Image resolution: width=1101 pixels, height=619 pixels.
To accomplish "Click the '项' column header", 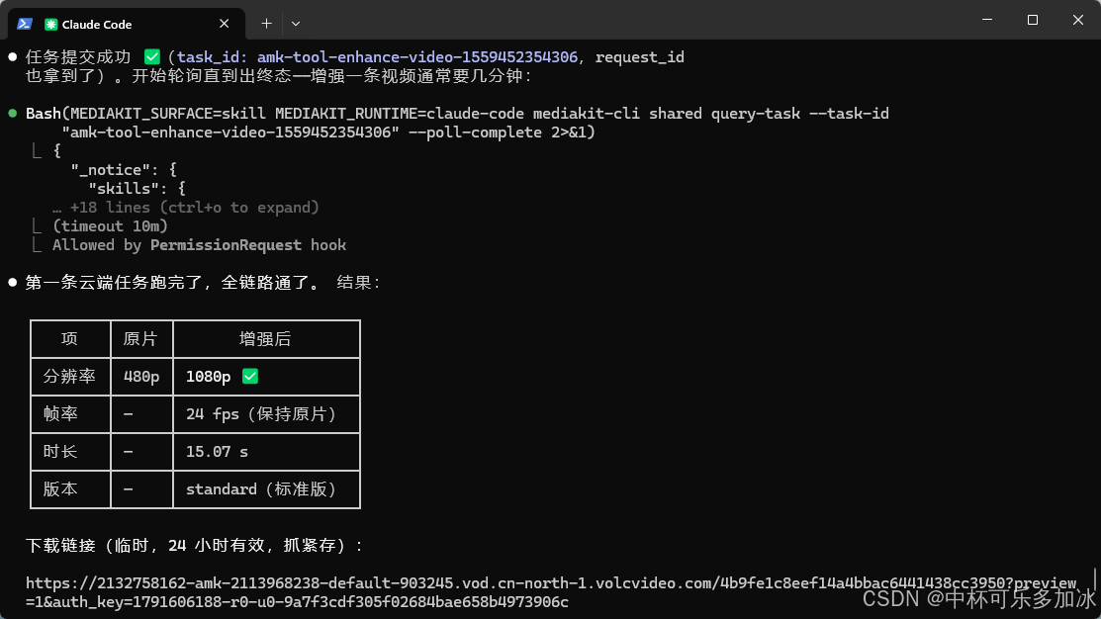I will [69, 339].
